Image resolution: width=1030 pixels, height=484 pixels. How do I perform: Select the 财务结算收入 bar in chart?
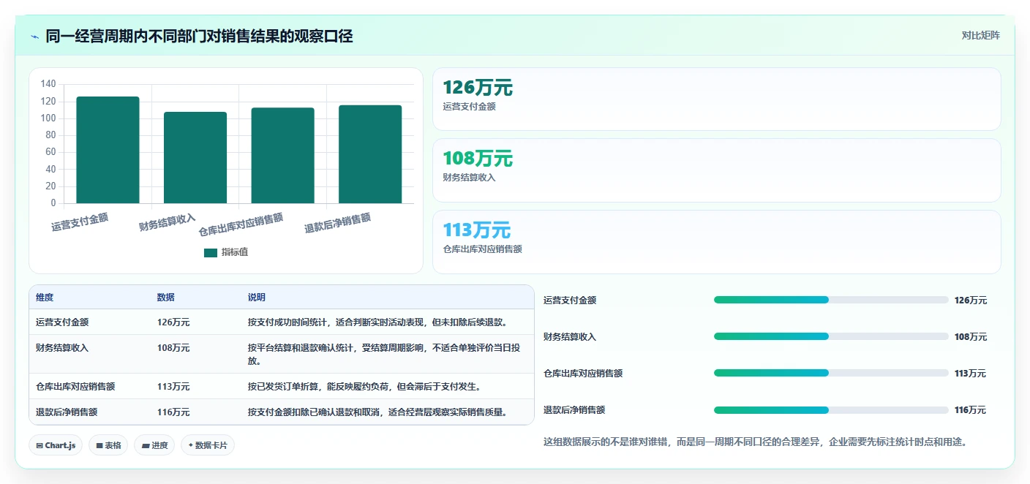(195, 157)
